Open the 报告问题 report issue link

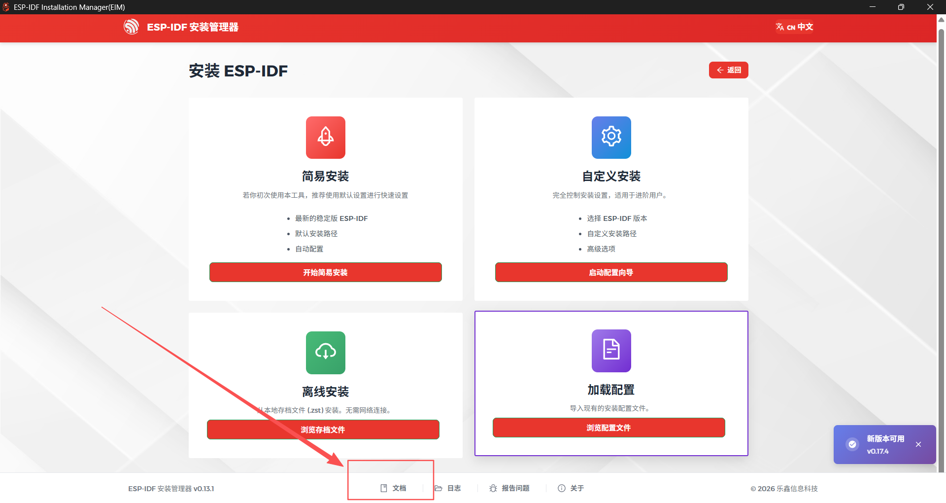tap(509, 488)
